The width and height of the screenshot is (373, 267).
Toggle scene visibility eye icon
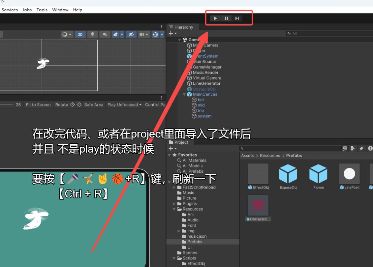(x=131, y=34)
